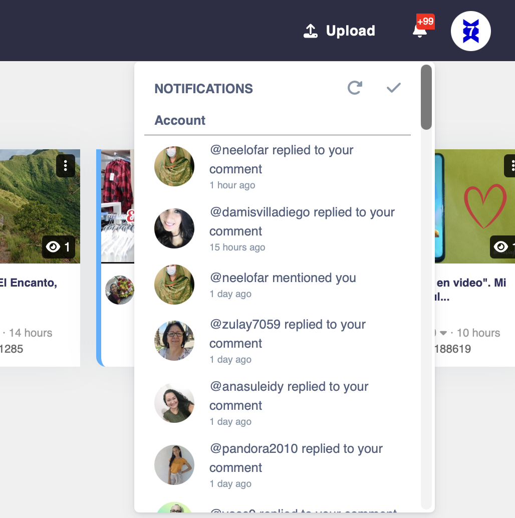Screen dimensions: 515x518
Task: Click the notifications panel scrollbar
Action: [426, 97]
